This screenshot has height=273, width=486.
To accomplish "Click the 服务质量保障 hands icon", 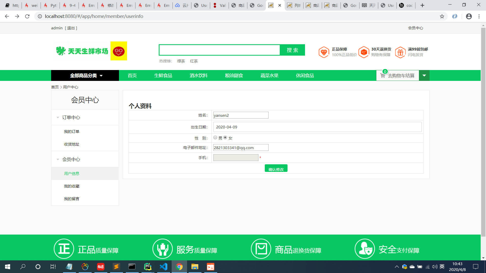I will tap(163, 249).
